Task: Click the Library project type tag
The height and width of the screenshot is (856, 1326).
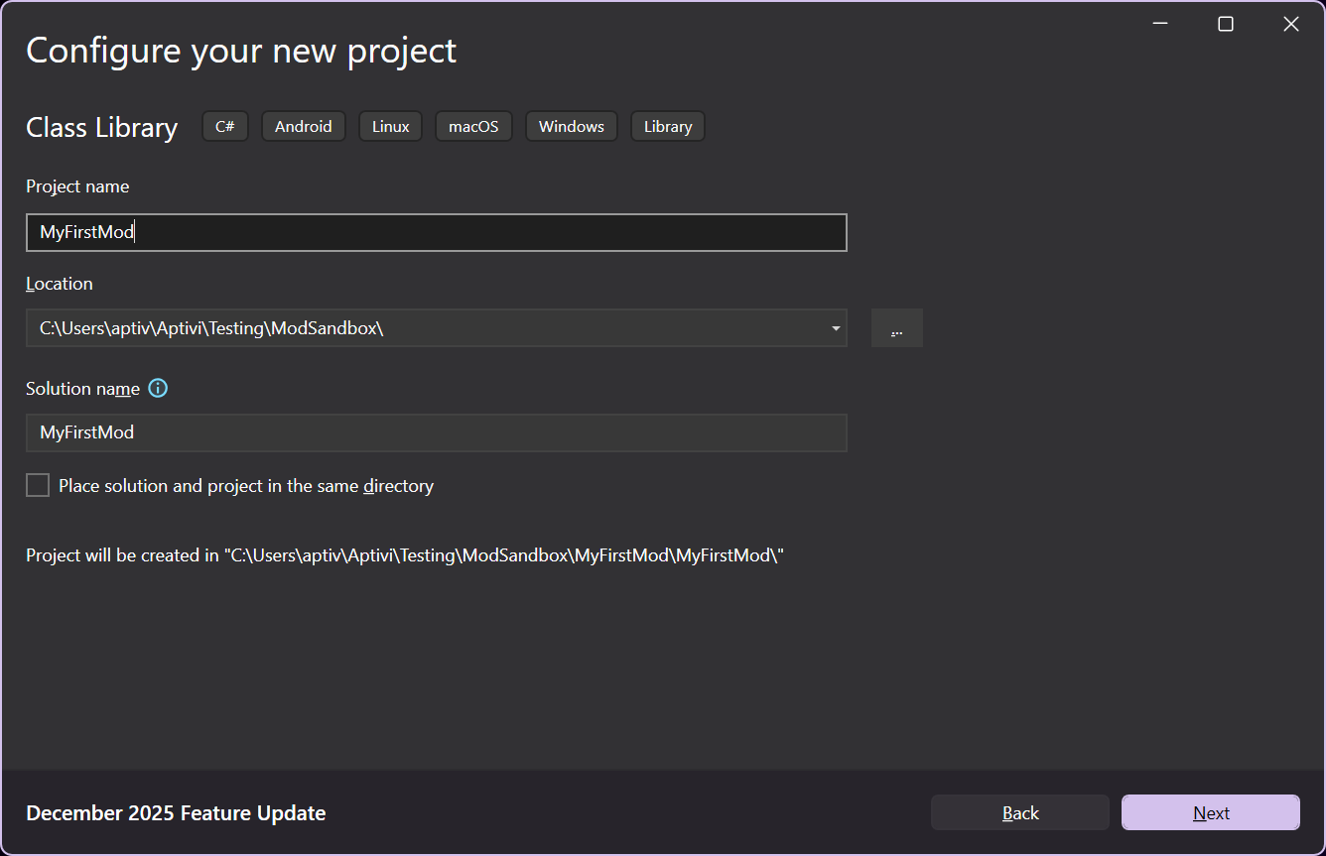Action: (667, 127)
